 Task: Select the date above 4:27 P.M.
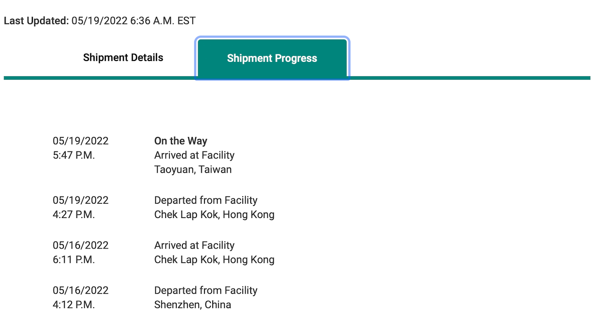[81, 200]
